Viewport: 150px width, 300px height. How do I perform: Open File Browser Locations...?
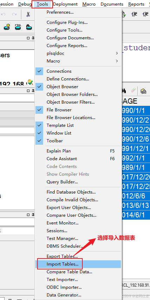(x=78, y=117)
